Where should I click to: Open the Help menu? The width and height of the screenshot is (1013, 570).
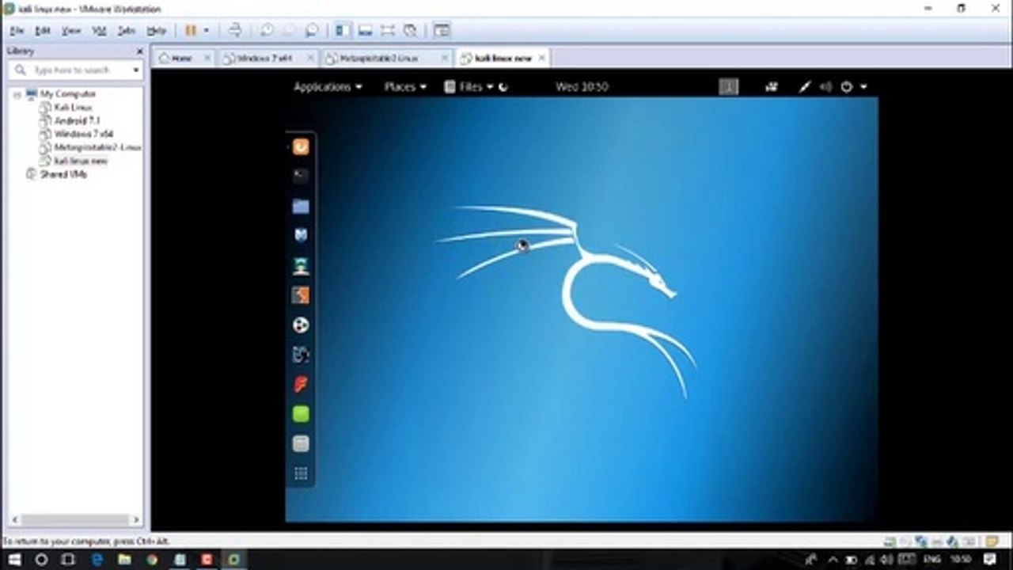coord(157,31)
